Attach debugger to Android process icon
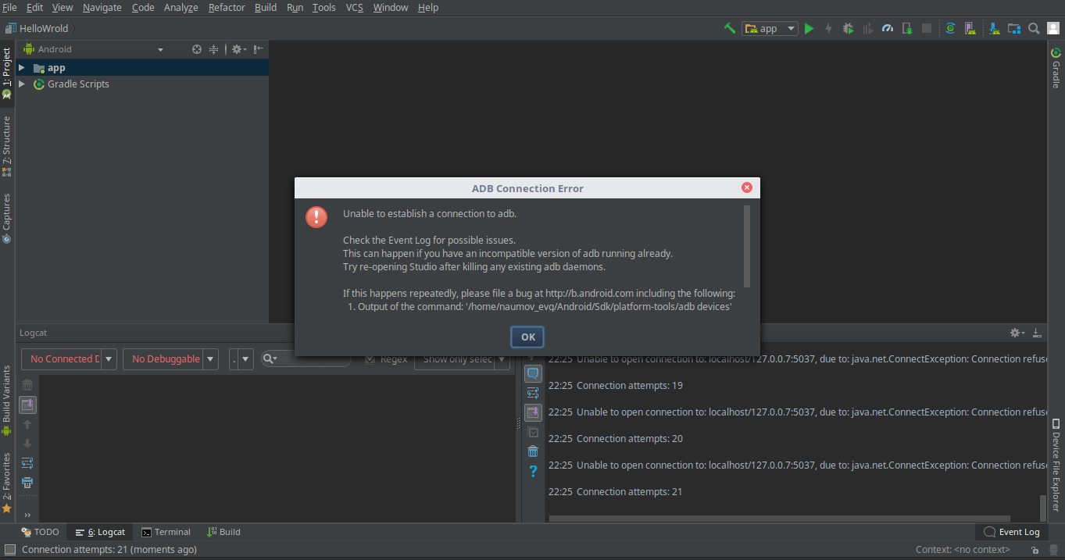The width and height of the screenshot is (1065, 560). click(906, 28)
